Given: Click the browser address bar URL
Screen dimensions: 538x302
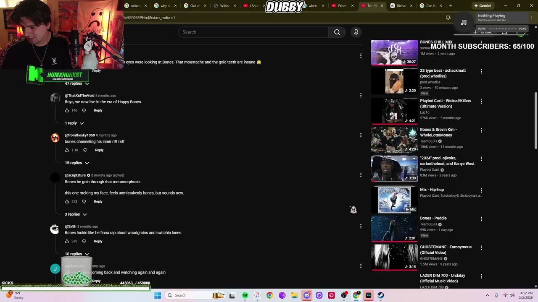Looking at the screenshot, I should [149, 18].
